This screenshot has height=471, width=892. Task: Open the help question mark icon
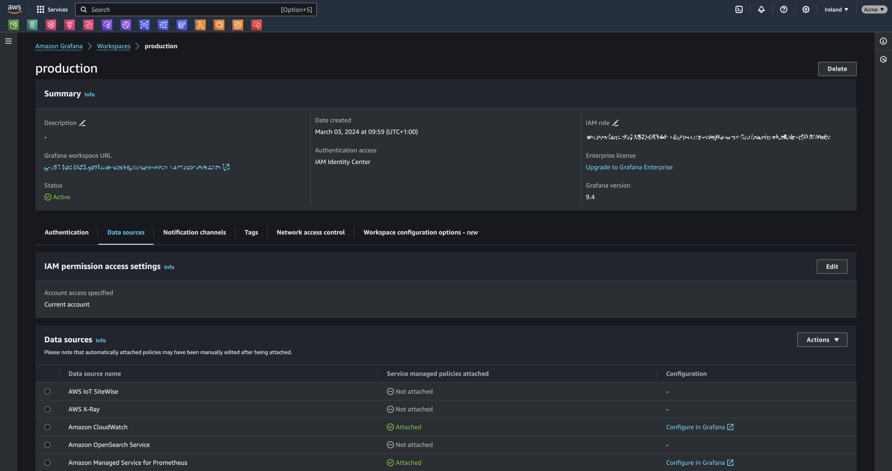(784, 9)
